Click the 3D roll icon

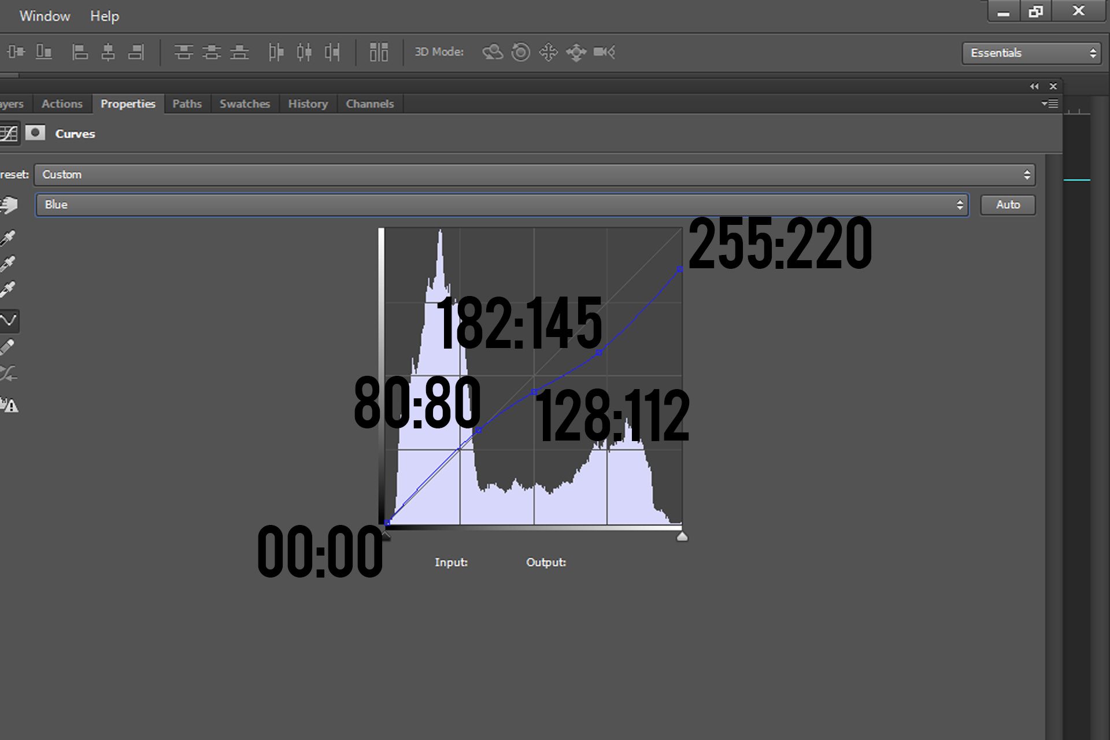pos(520,52)
